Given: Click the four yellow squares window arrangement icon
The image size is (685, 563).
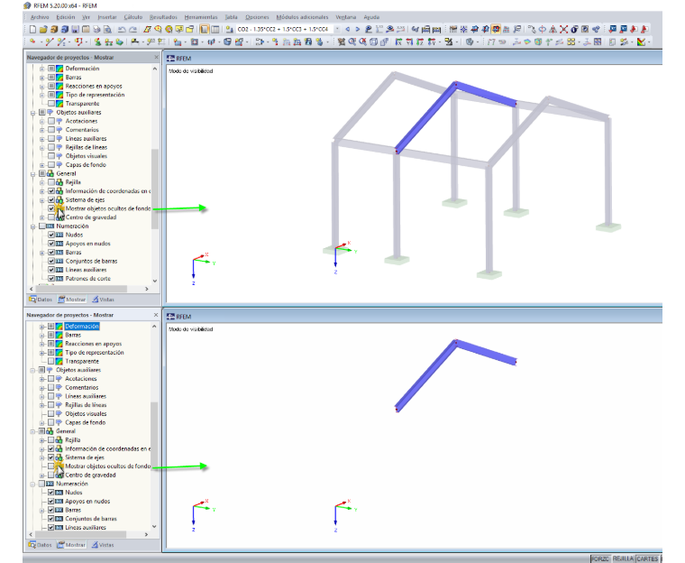Looking at the screenshot, I should 571,42.
